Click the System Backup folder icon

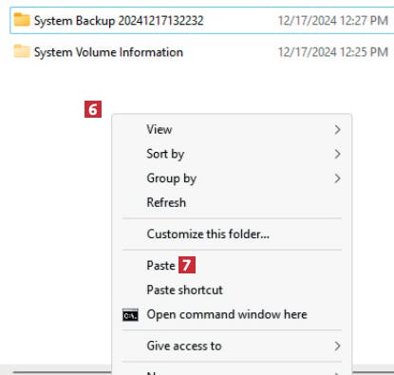click(22, 20)
